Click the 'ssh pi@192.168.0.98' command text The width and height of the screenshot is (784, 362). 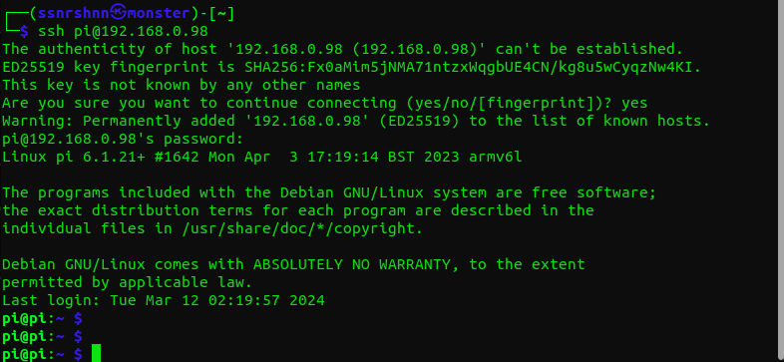[123, 31]
